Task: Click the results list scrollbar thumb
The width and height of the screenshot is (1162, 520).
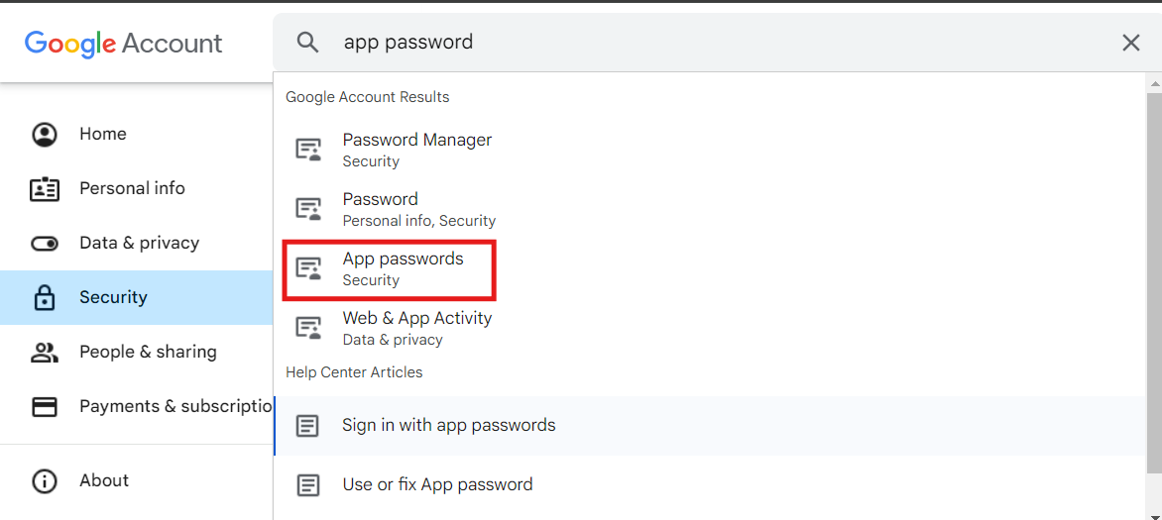Action: [1154, 281]
